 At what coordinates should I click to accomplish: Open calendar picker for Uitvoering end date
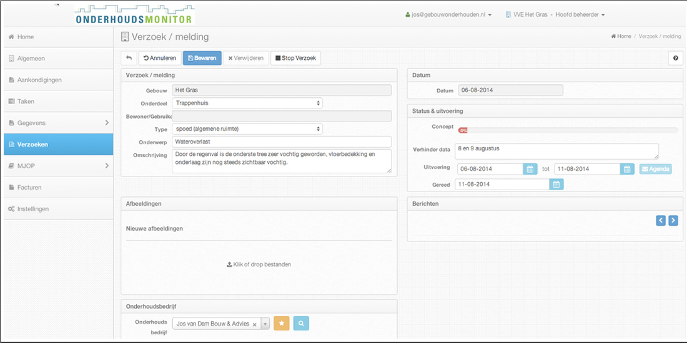coord(627,169)
